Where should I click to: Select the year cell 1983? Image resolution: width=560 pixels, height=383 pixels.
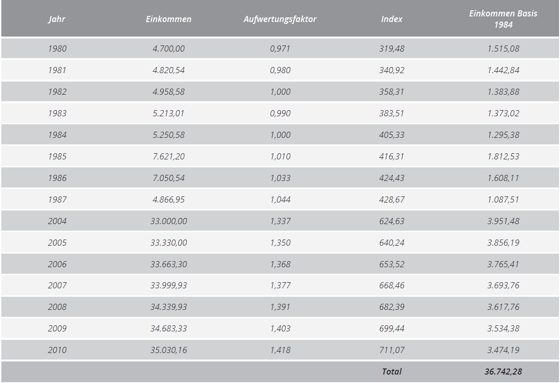pos(57,113)
